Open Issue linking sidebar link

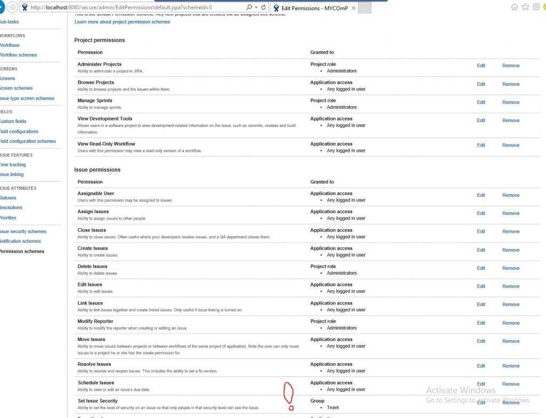click(12, 174)
